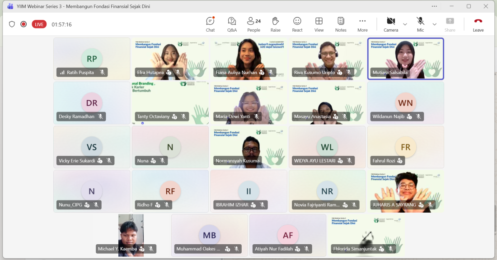Click the shield security icon
Image resolution: width=497 pixels, height=260 pixels.
12,24
